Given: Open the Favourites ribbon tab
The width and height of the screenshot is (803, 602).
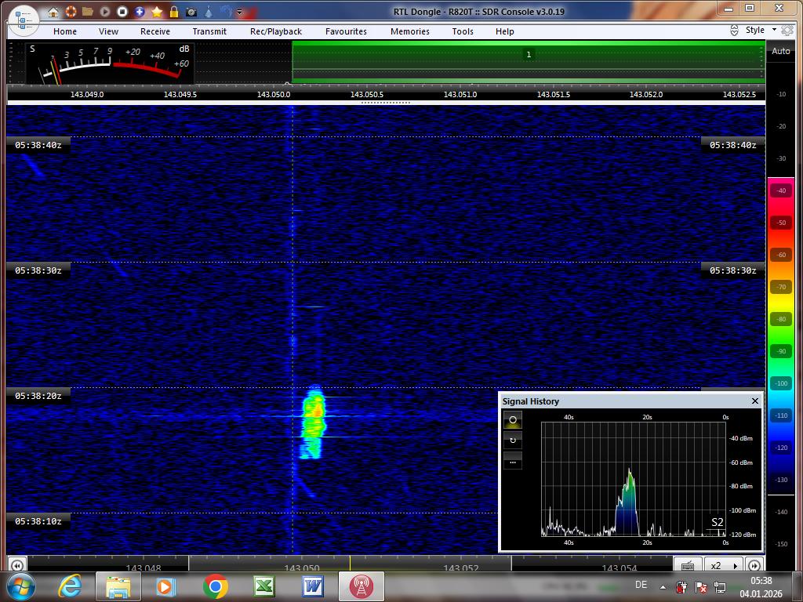Looking at the screenshot, I should 346,31.
